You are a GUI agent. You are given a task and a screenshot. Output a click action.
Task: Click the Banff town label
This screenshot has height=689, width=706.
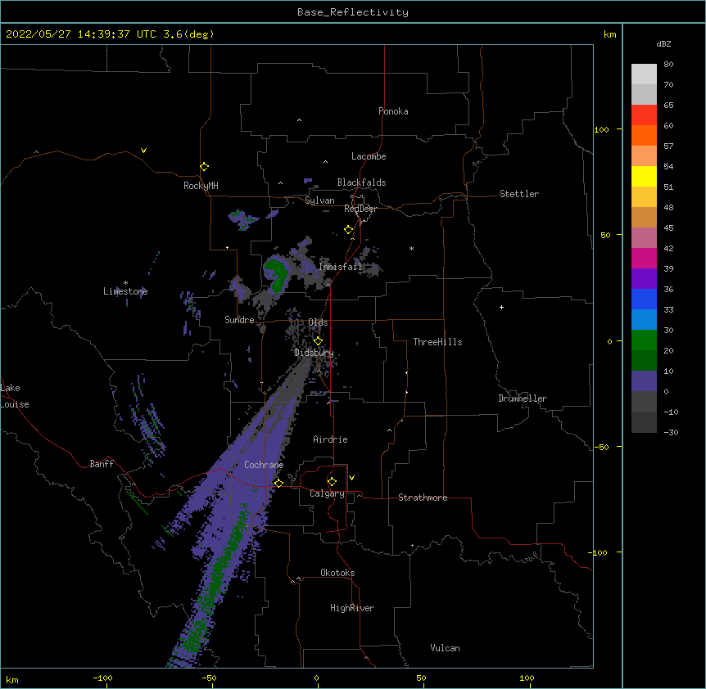[102, 464]
